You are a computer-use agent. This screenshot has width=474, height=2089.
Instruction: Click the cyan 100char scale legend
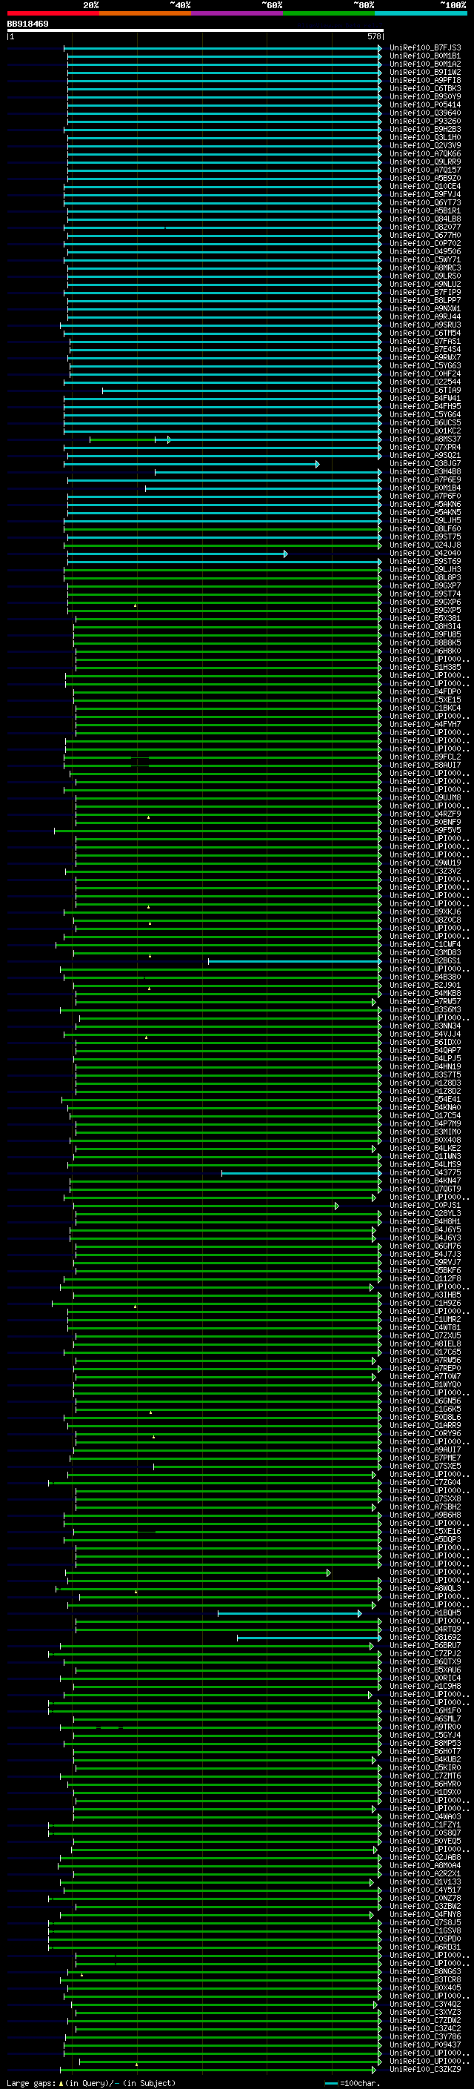click(353, 2083)
